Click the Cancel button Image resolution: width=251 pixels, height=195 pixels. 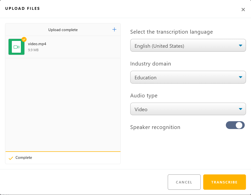click(184, 182)
